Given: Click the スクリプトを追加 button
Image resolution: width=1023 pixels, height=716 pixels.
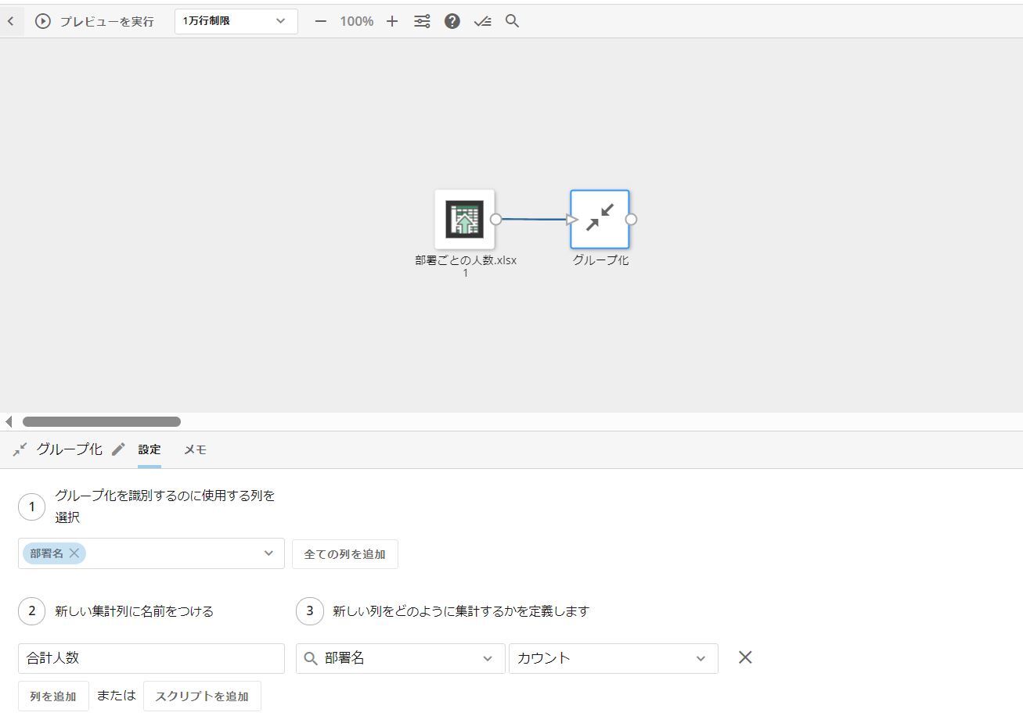Looking at the screenshot, I should click(202, 696).
